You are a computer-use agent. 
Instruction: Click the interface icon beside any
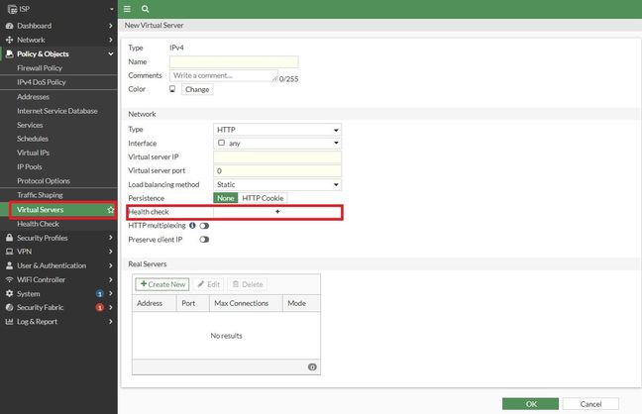(x=222, y=143)
